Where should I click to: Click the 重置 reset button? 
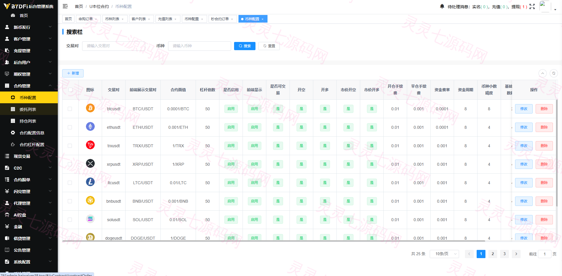[269, 46]
